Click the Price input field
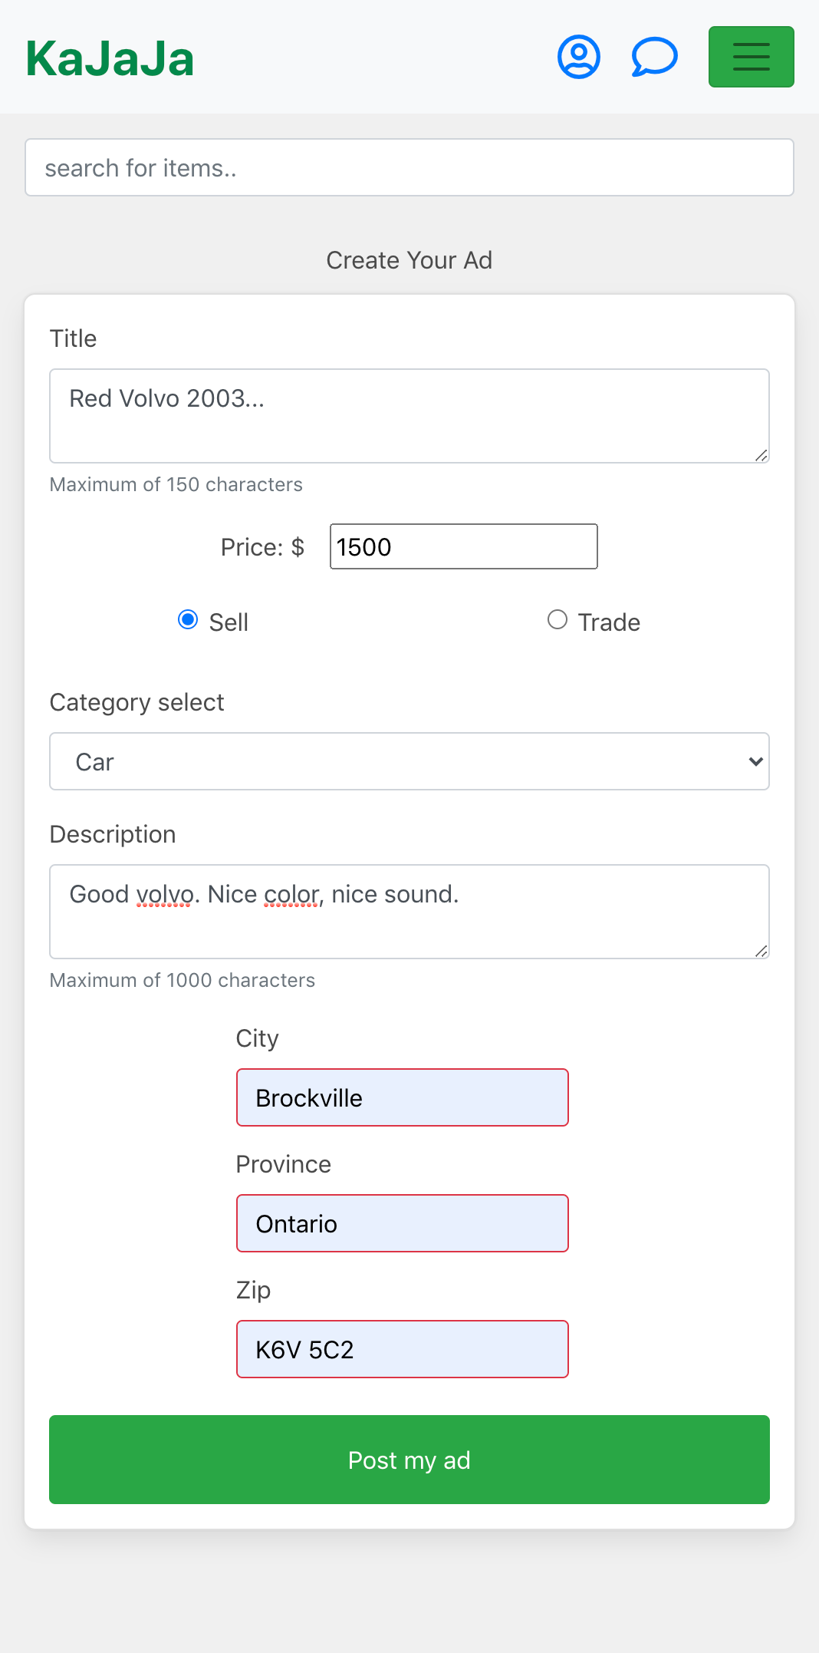819x1653 pixels. click(x=463, y=546)
